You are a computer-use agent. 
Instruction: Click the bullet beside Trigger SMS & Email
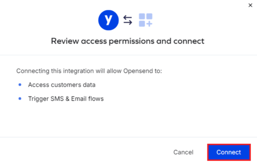click(20, 99)
